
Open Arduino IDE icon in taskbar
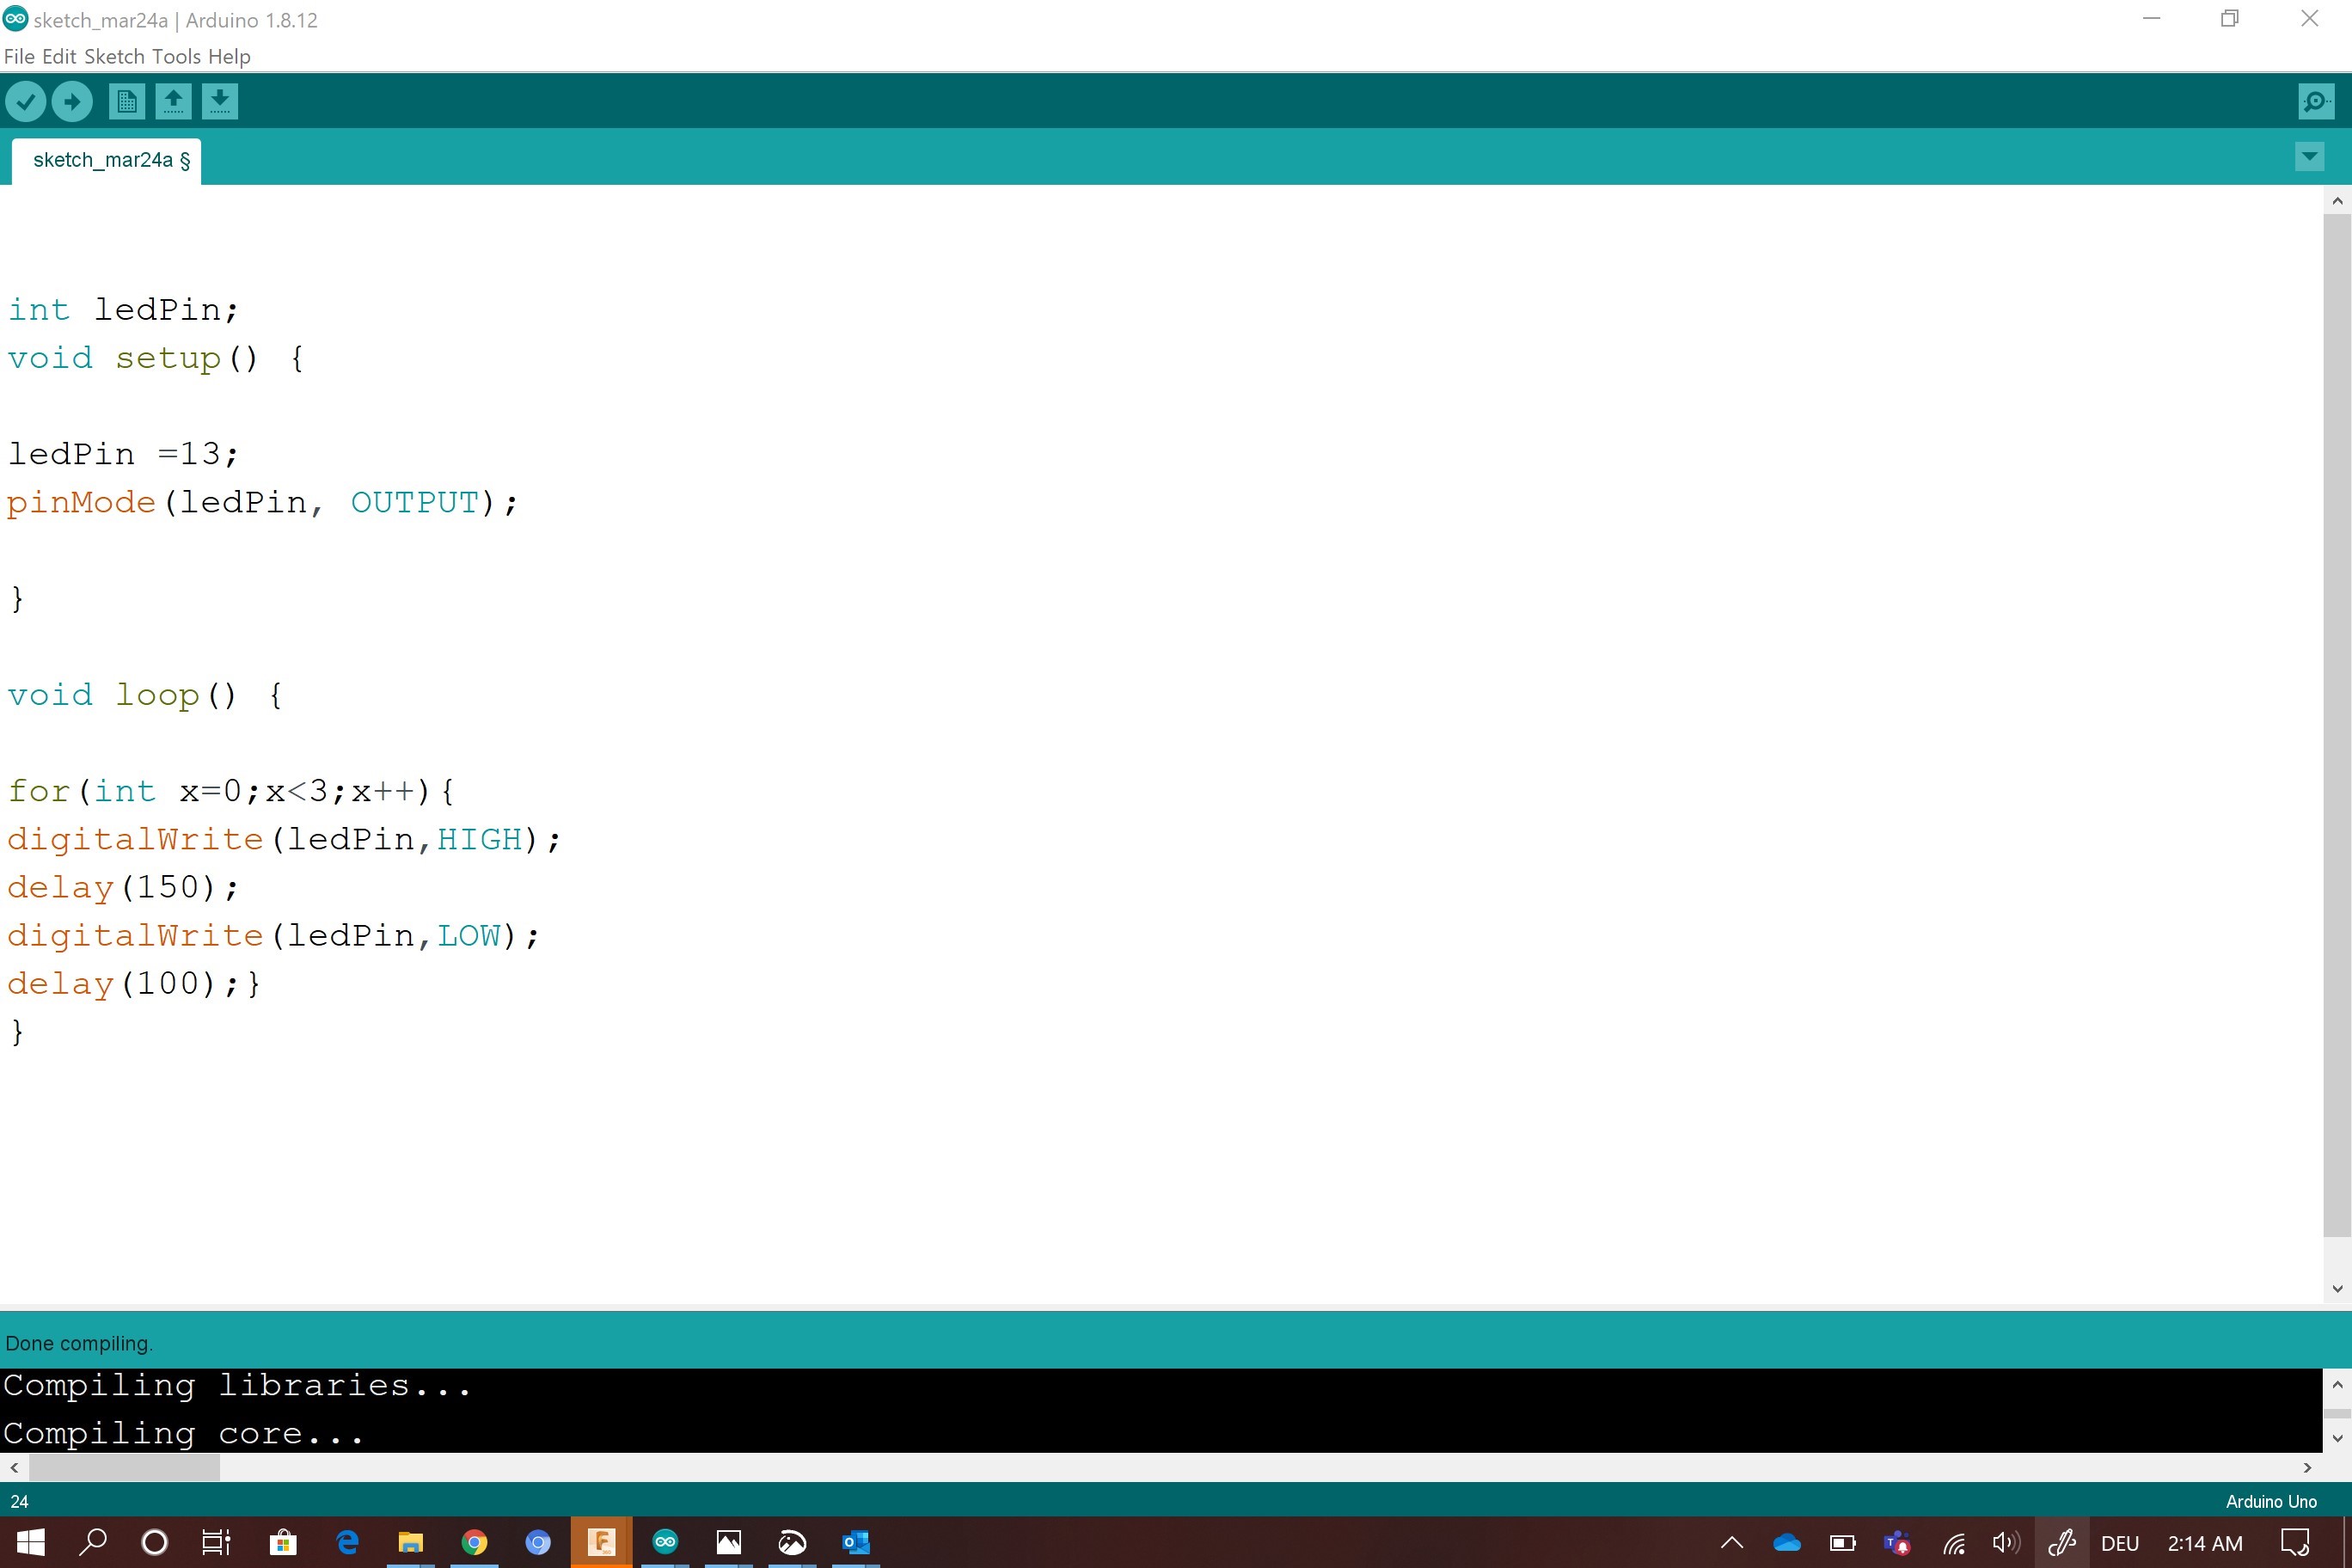665,1542
